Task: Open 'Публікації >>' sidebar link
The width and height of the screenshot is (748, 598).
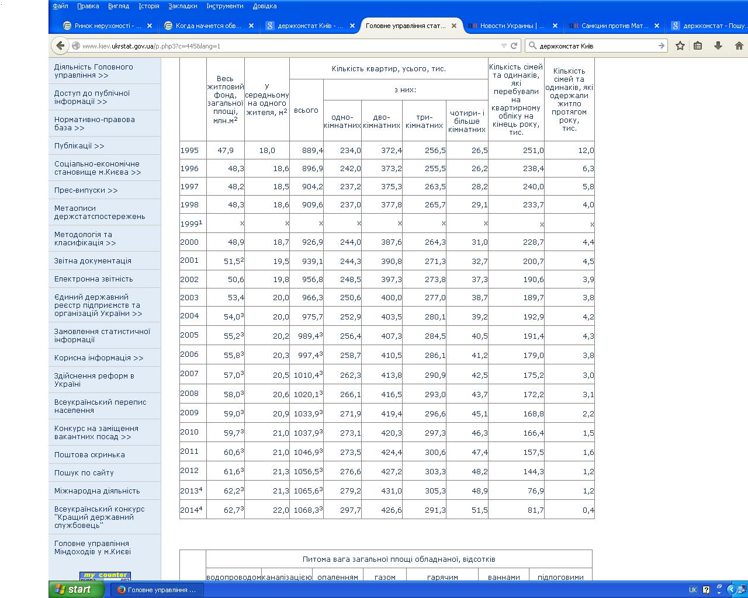Action: pyautogui.click(x=79, y=146)
